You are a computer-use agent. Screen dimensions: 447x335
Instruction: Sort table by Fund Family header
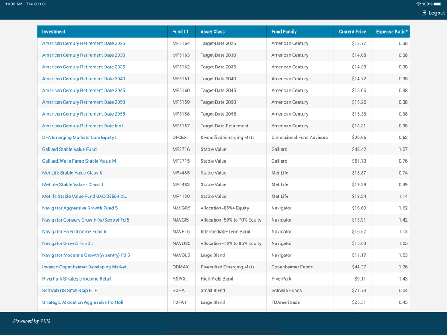click(x=284, y=32)
